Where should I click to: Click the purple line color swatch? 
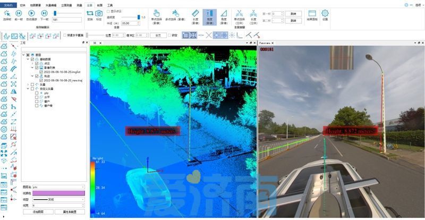(58, 193)
